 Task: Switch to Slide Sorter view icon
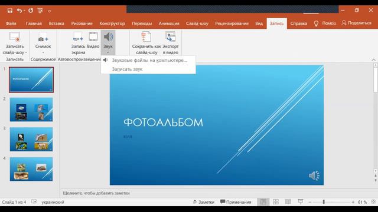[276, 202]
